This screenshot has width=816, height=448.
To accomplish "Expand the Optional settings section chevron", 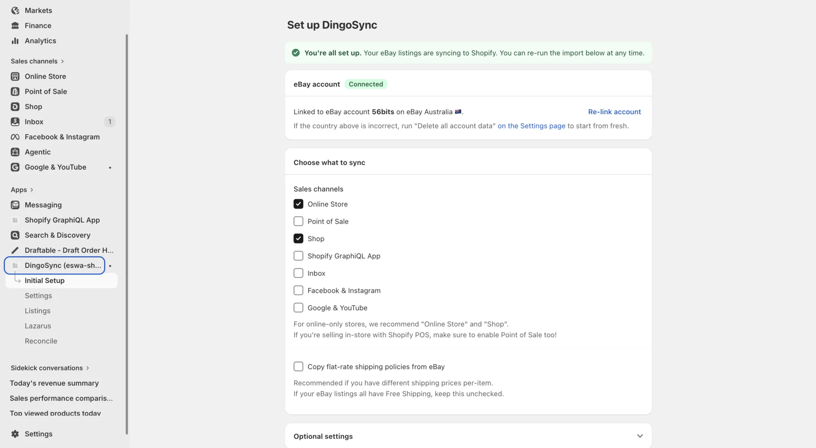I will coord(640,436).
